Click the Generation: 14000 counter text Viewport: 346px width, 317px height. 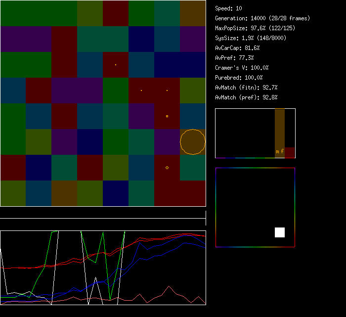pyautogui.click(x=262, y=18)
